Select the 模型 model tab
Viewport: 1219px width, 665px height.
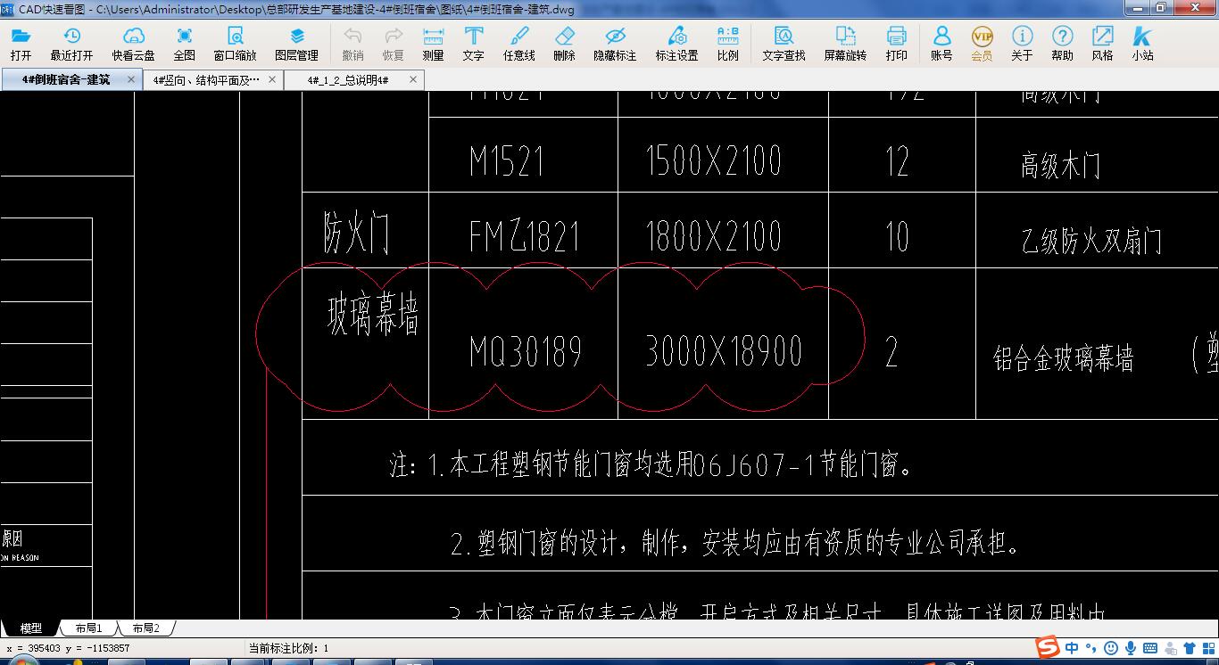(30, 628)
